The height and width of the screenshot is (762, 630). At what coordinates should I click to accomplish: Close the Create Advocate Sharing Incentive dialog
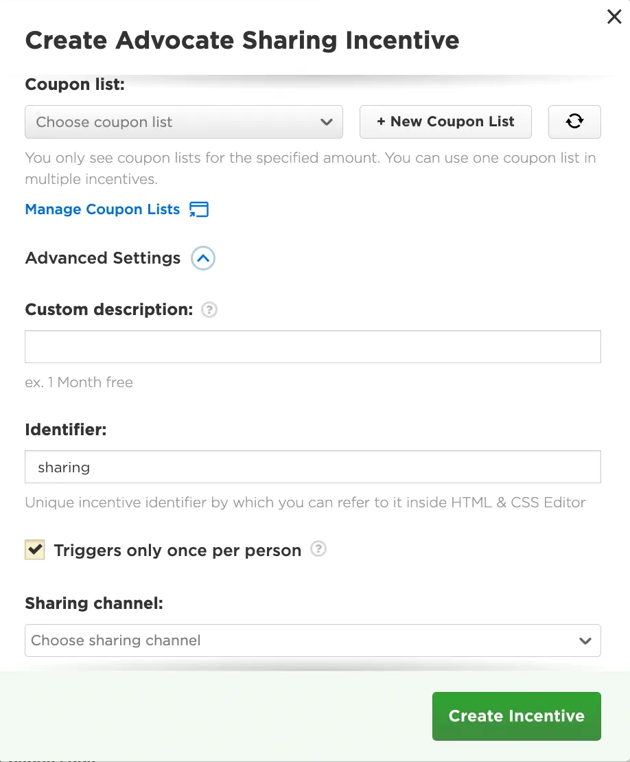pos(614,16)
